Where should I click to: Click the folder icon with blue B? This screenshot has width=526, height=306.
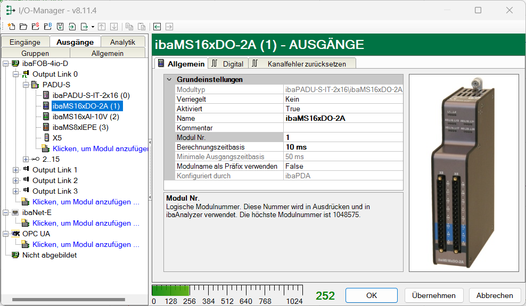47,27
